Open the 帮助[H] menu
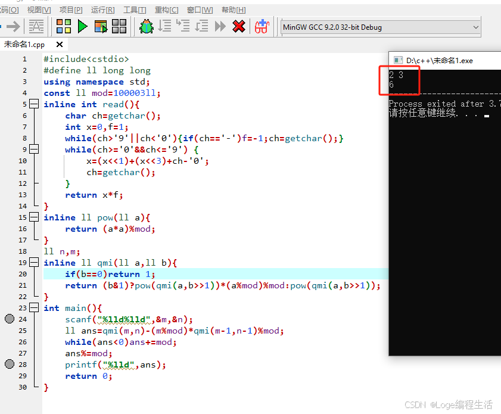The width and height of the screenshot is (501, 414). tap(234, 10)
